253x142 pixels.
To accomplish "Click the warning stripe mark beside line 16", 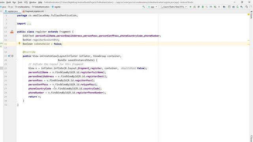I will point(249,44).
